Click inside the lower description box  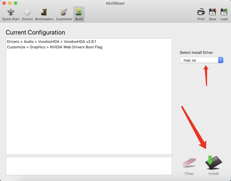(x=89, y=166)
